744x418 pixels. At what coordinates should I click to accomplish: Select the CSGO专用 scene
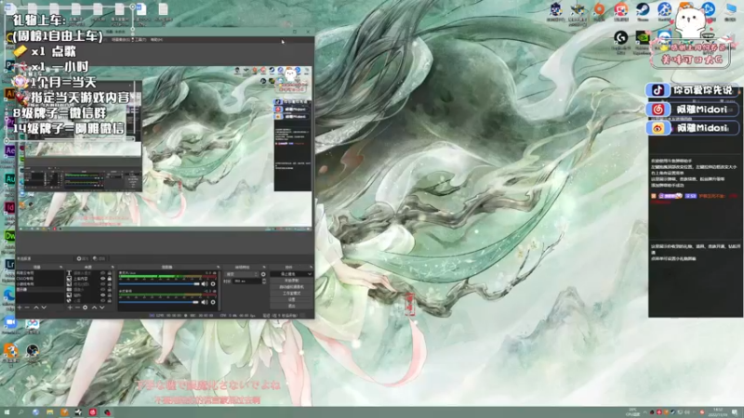[39, 278]
